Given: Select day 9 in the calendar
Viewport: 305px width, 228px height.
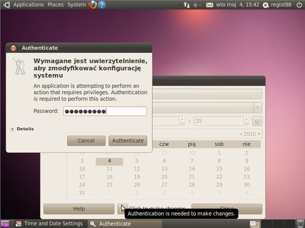Looking at the screenshot, I should tap(247, 161).
